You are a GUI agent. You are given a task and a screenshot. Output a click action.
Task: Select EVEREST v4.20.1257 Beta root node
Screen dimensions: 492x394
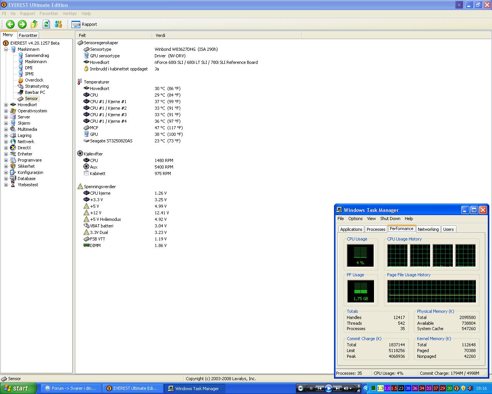[x=35, y=43]
